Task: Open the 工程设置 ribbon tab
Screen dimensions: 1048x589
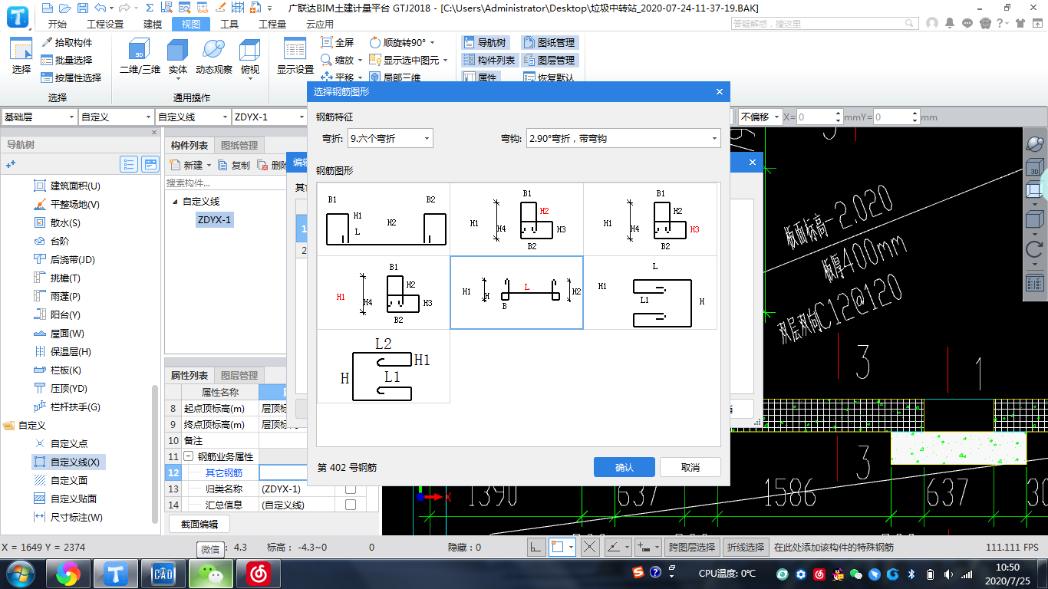Action: (x=105, y=24)
